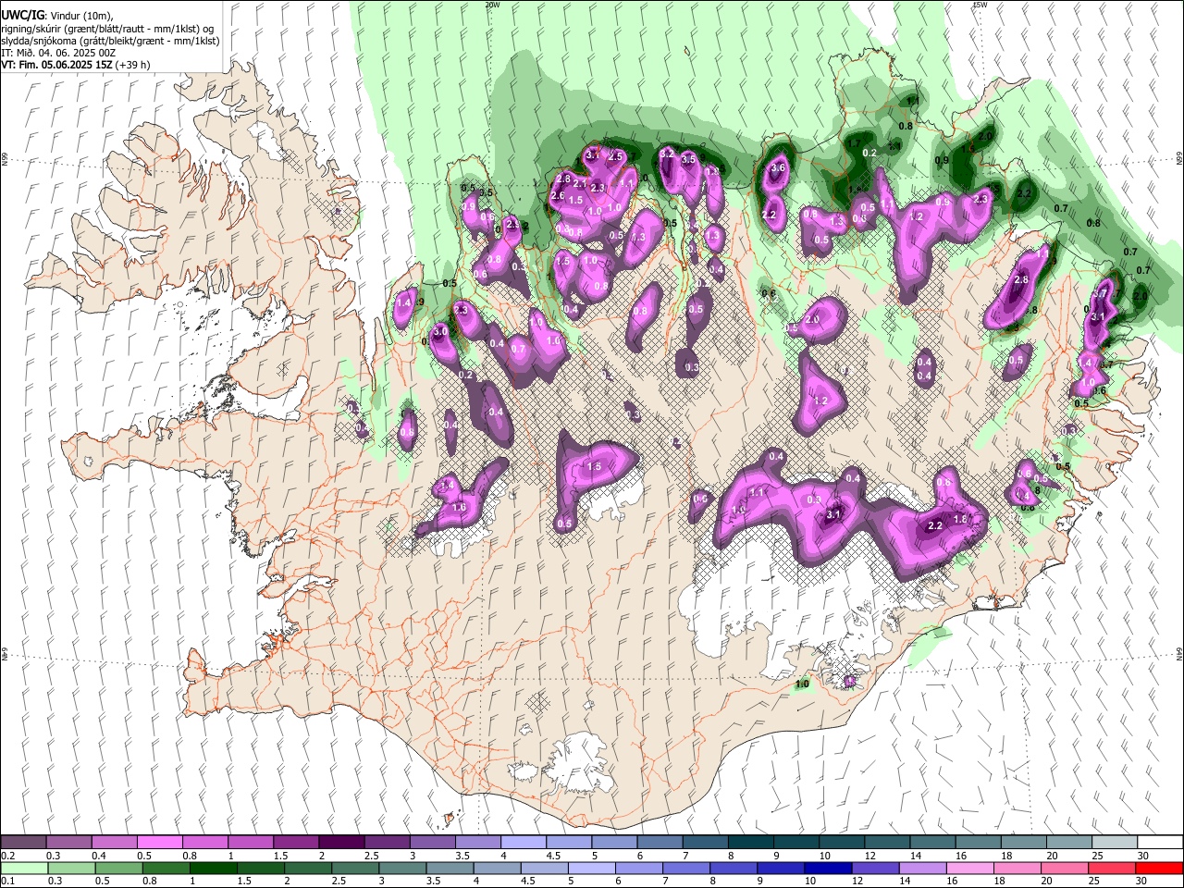Pick lower rain legend swatch starting at 9
Viewport: 1184px width, 888px height.
(x=781, y=868)
